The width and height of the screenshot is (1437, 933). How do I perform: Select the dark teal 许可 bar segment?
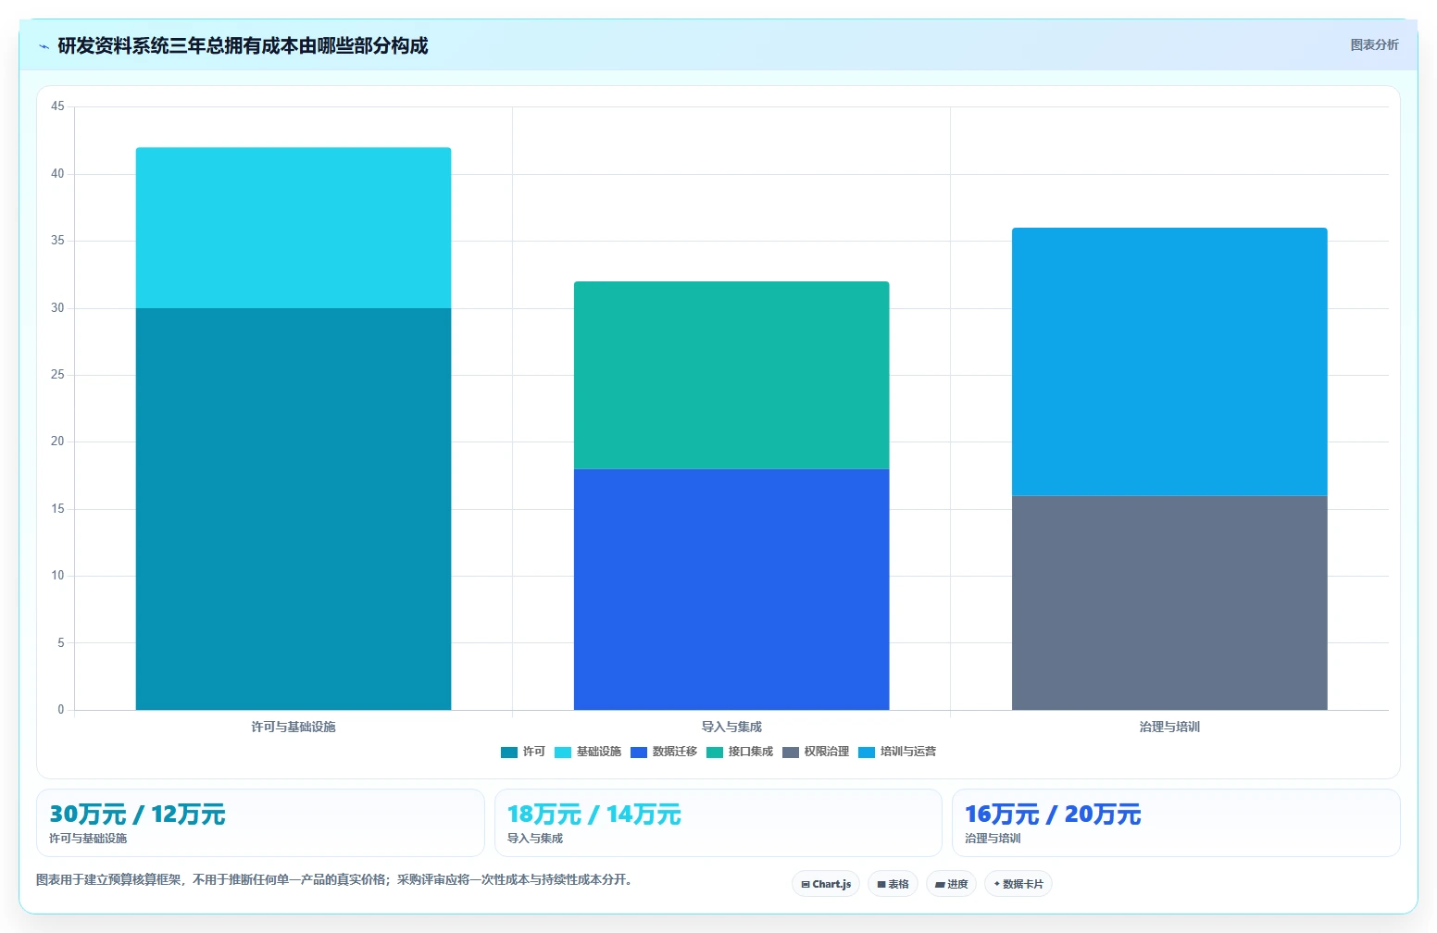(x=294, y=509)
